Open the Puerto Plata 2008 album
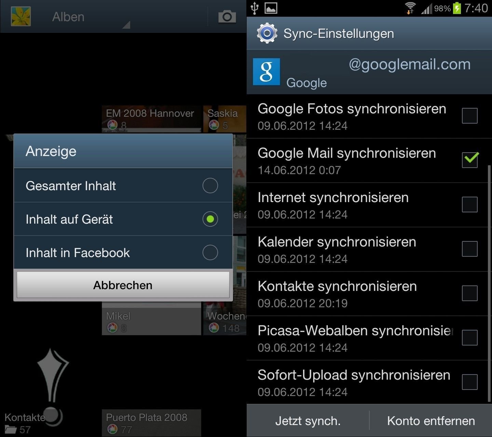Screen dimensions: 492x437 [151, 423]
